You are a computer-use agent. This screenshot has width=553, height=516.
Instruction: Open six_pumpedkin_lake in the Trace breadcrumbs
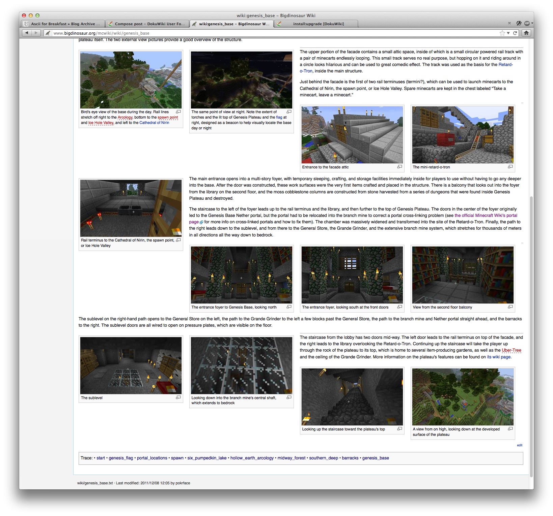tap(207, 458)
